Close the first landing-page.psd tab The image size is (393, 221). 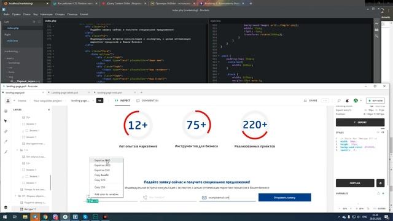coord(43,93)
